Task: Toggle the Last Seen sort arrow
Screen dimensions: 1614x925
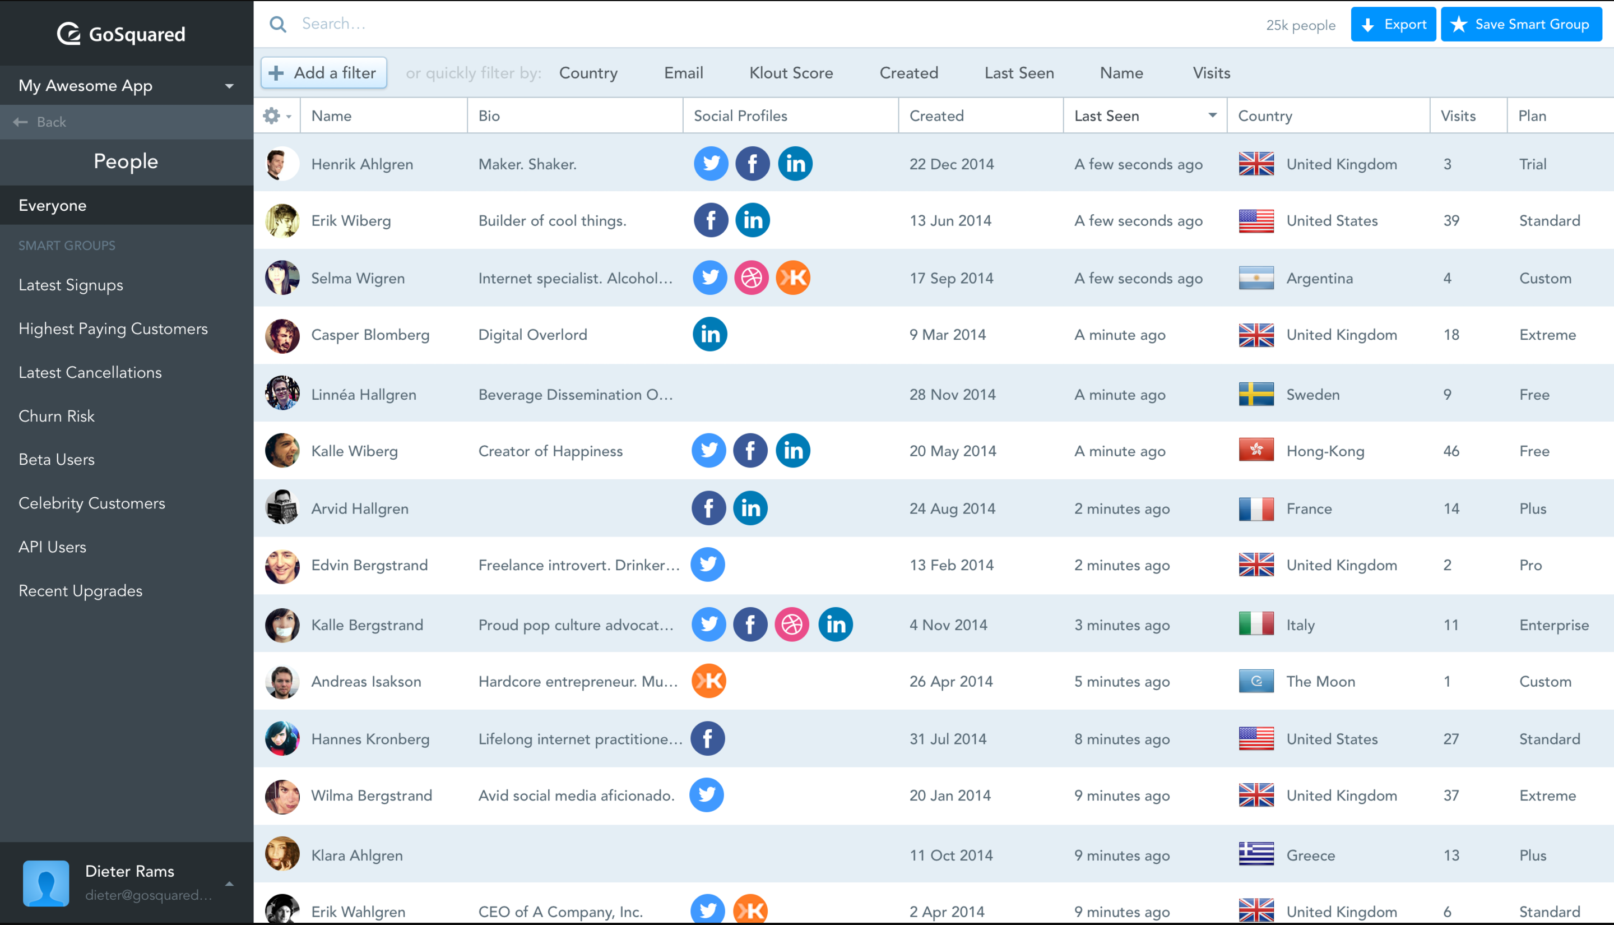Action: point(1212,115)
